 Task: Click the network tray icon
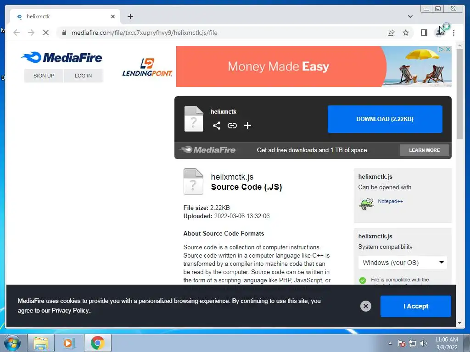pyautogui.click(x=413, y=343)
